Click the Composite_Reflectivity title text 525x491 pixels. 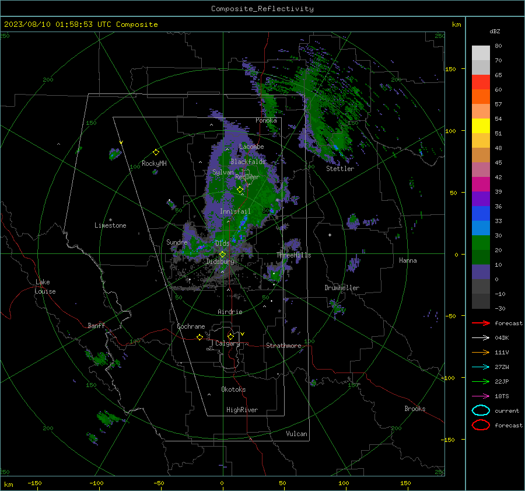tap(262, 9)
